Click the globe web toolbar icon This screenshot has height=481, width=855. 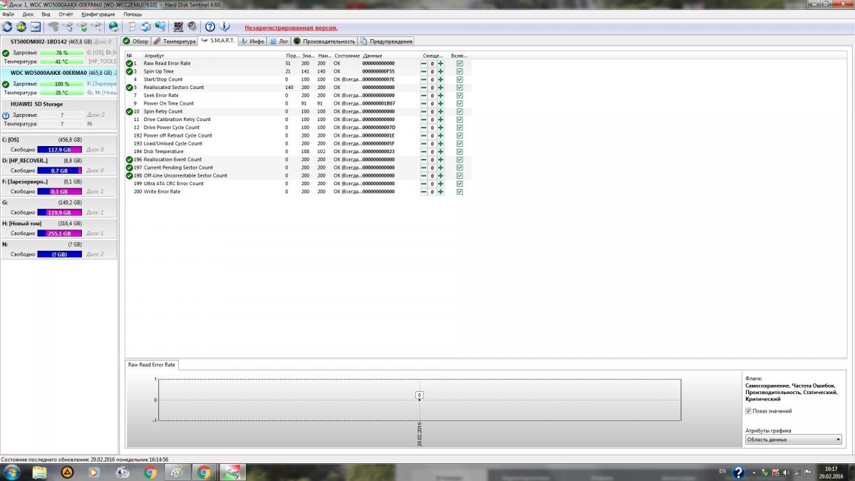point(114,27)
